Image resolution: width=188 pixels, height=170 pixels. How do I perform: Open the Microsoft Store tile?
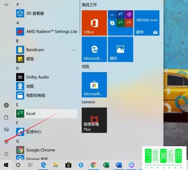(x=94, y=85)
